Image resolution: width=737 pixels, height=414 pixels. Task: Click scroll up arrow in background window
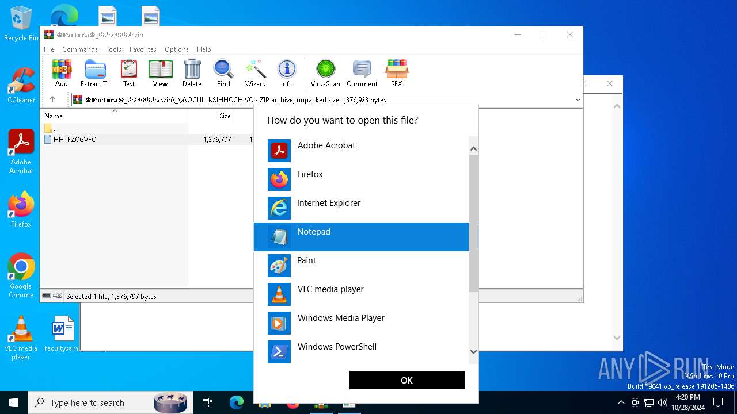pyautogui.click(x=617, y=106)
